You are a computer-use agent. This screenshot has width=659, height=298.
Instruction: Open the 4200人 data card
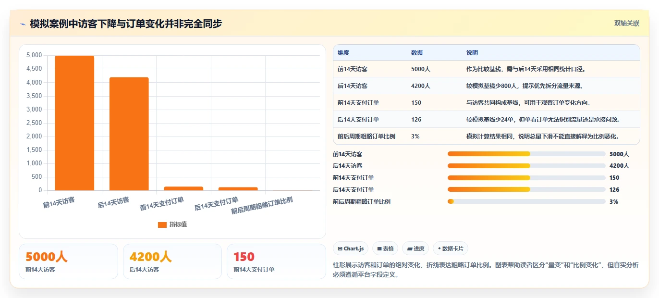click(172, 261)
